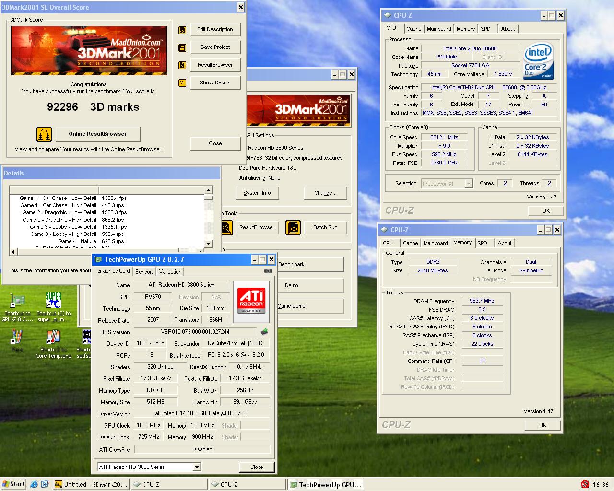Click the BIOS save chip icon in GPU-Z
Image resolution: width=614 pixels, height=491 pixels.
click(264, 331)
